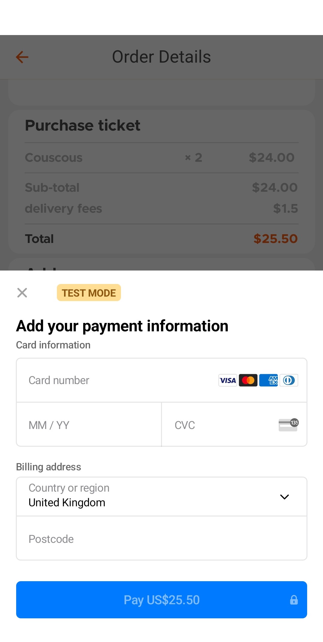323x642 pixels.
Task: Tap the orange back arrow
Action: point(22,57)
